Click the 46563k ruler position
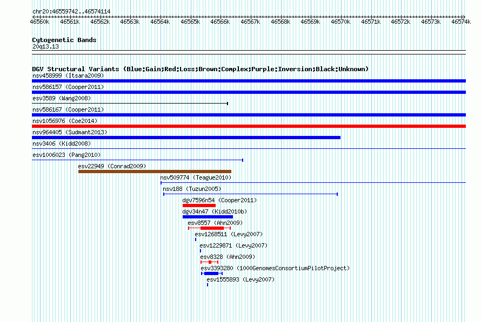This screenshot has height=322, width=481. point(130,22)
